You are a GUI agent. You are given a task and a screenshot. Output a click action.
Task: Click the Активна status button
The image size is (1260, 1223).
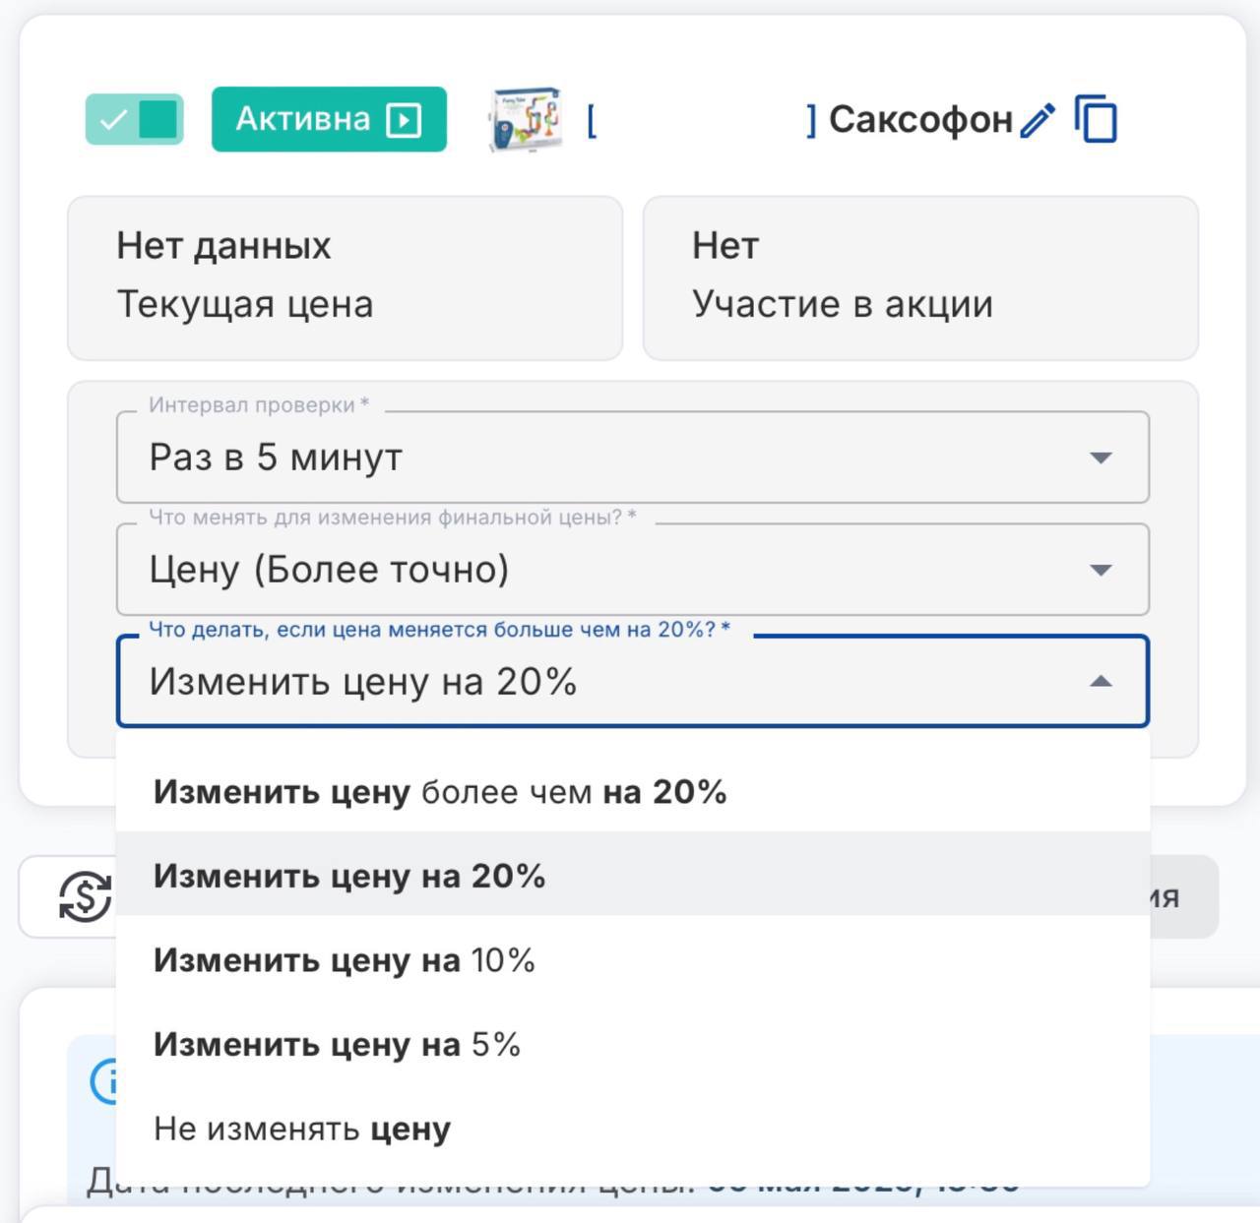(303, 120)
